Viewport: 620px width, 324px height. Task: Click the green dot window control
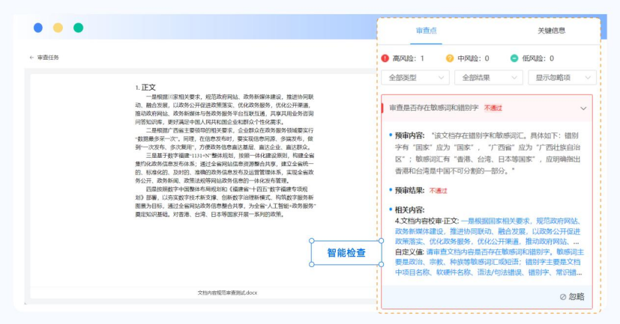(x=78, y=28)
